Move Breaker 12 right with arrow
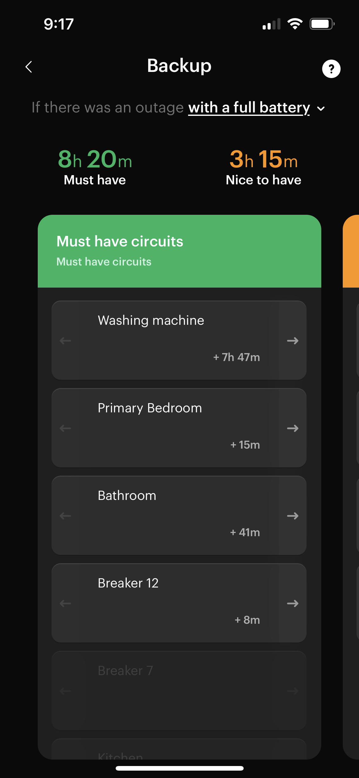This screenshot has height=778, width=359. (293, 603)
